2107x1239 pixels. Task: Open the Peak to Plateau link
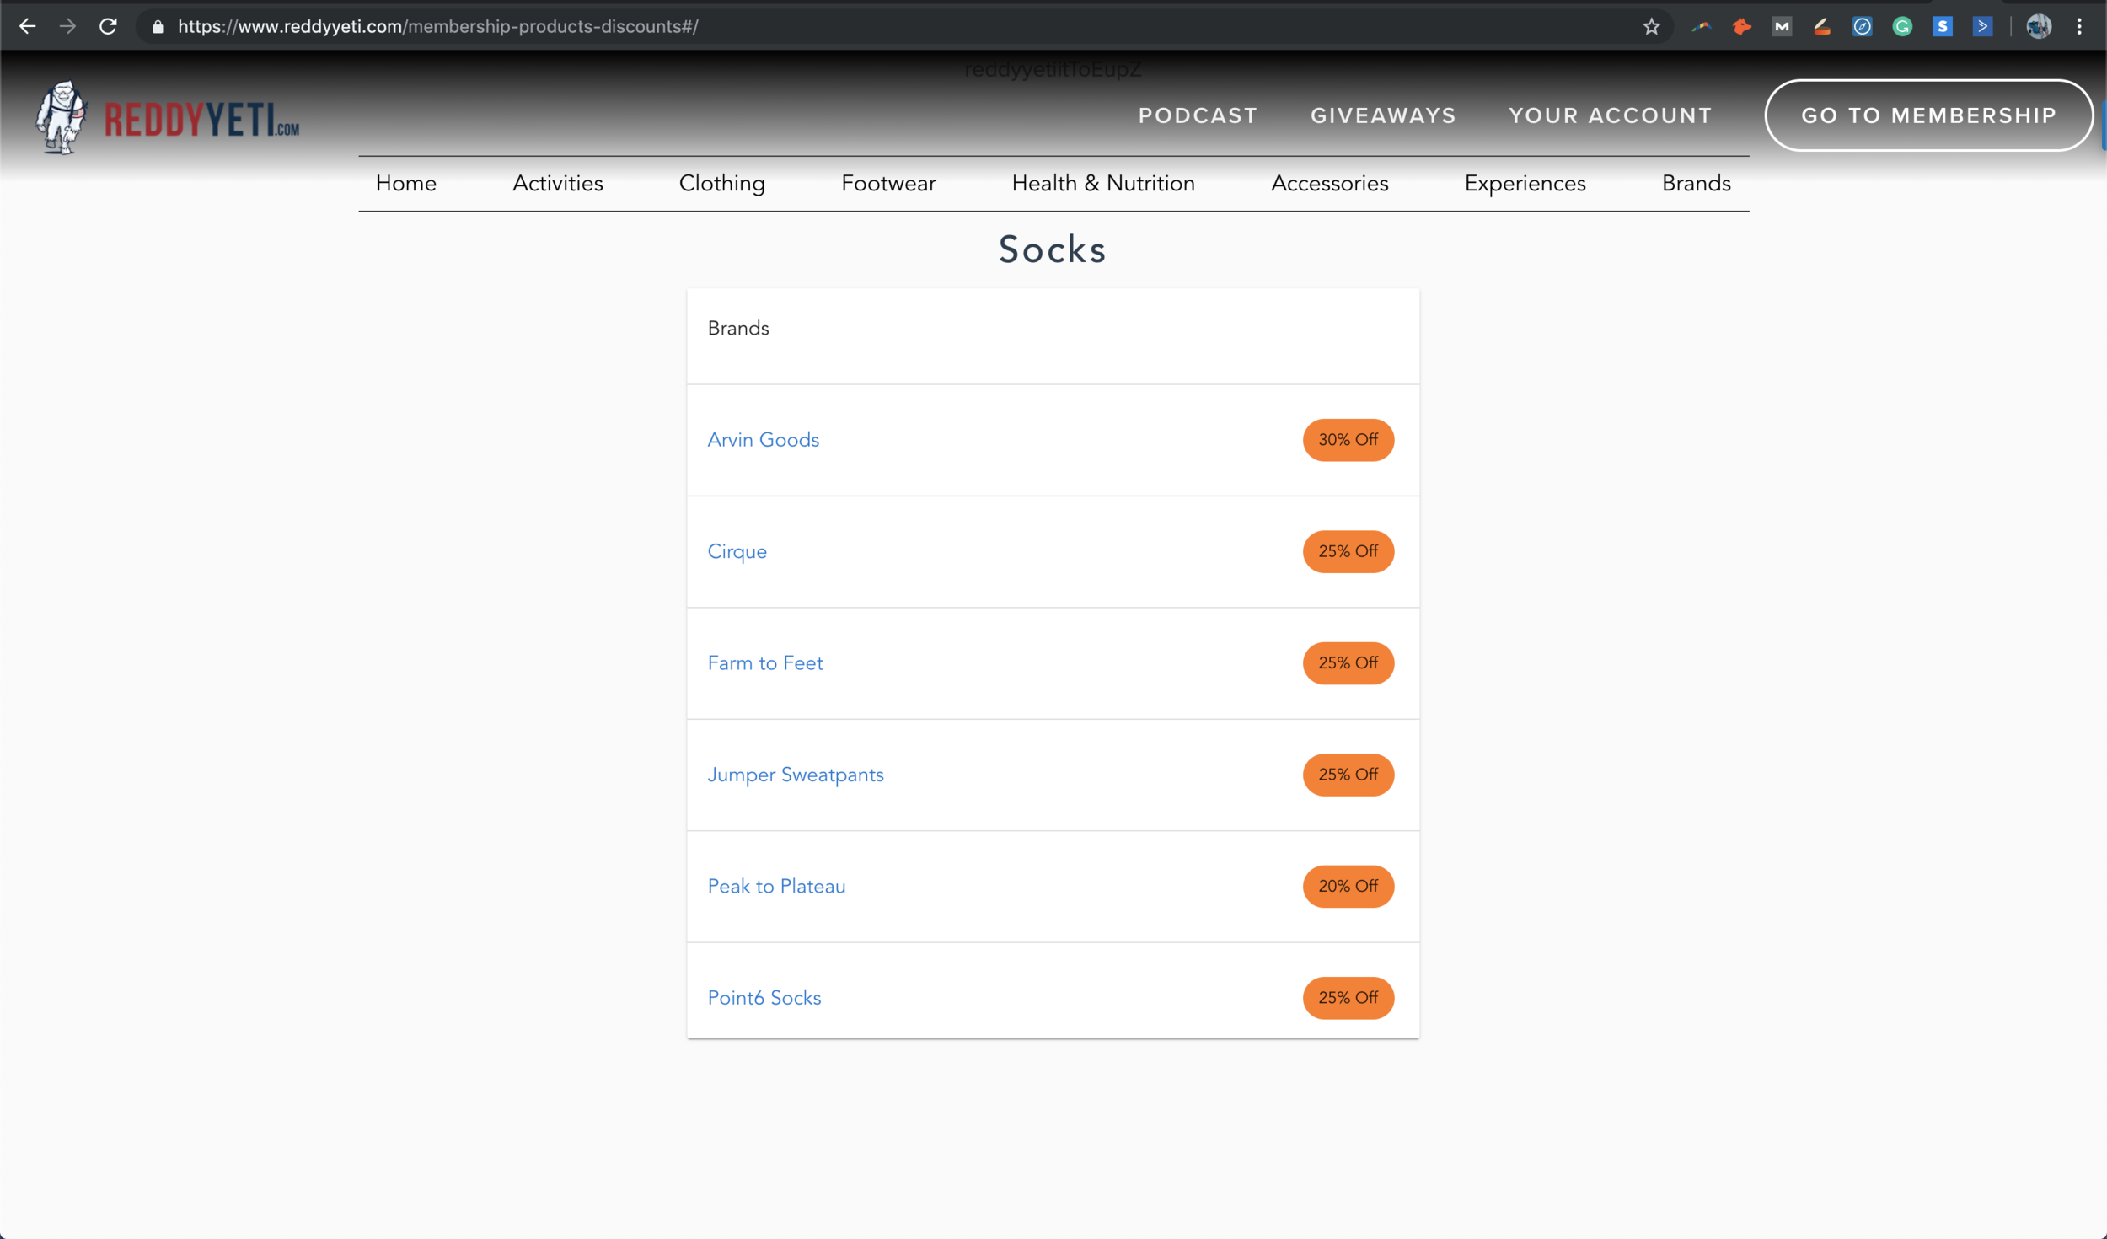click(776, 887)
